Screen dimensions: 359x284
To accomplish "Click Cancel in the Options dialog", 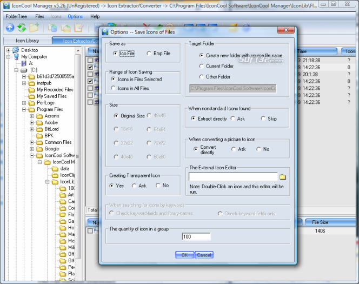I will pyautogui.click(x=204, y=255).
